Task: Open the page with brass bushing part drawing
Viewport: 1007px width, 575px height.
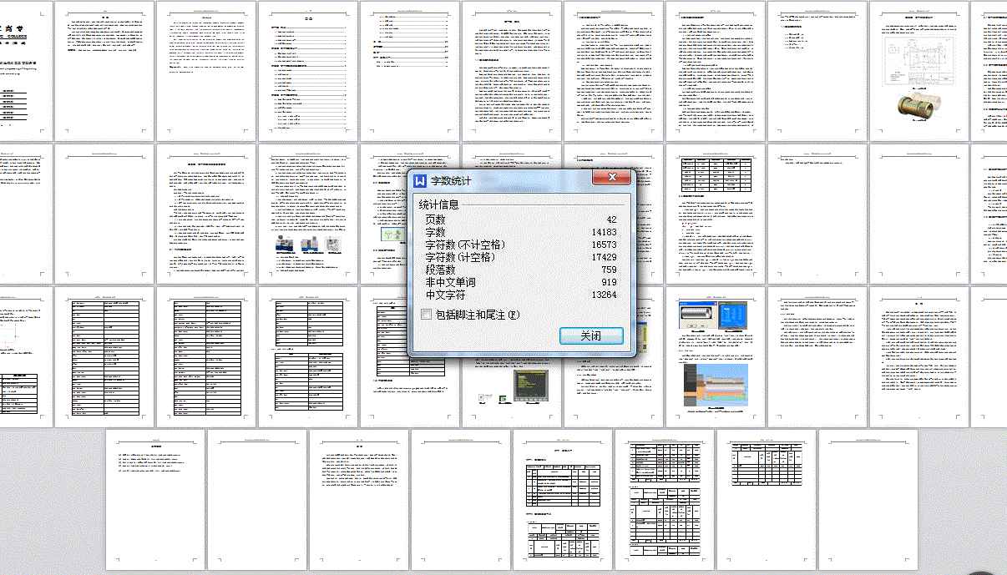Action: click(x=918, y=71)
